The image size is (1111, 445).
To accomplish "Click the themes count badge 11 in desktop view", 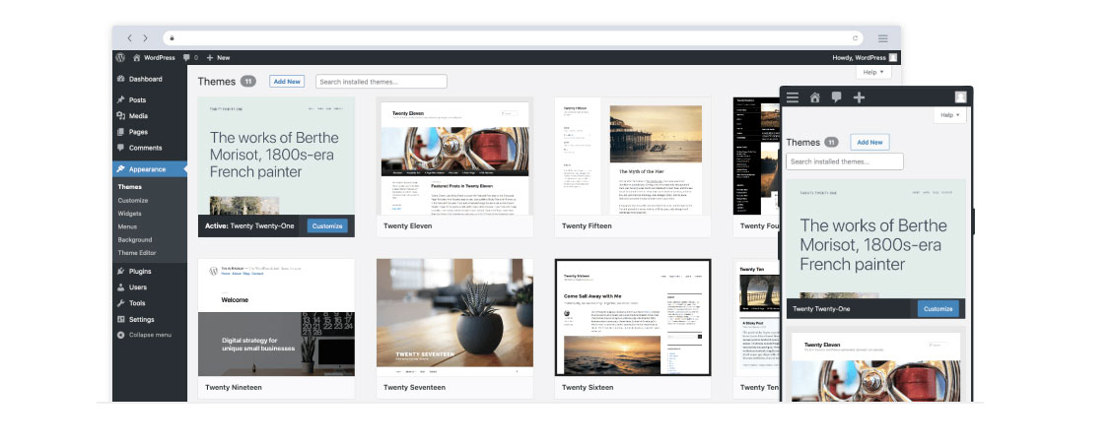I will point(248,82).
